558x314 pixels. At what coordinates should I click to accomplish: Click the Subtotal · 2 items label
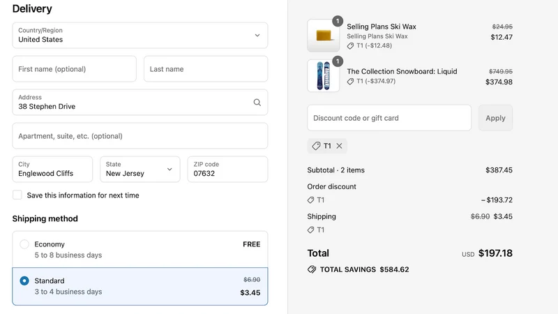pos(336,170)
